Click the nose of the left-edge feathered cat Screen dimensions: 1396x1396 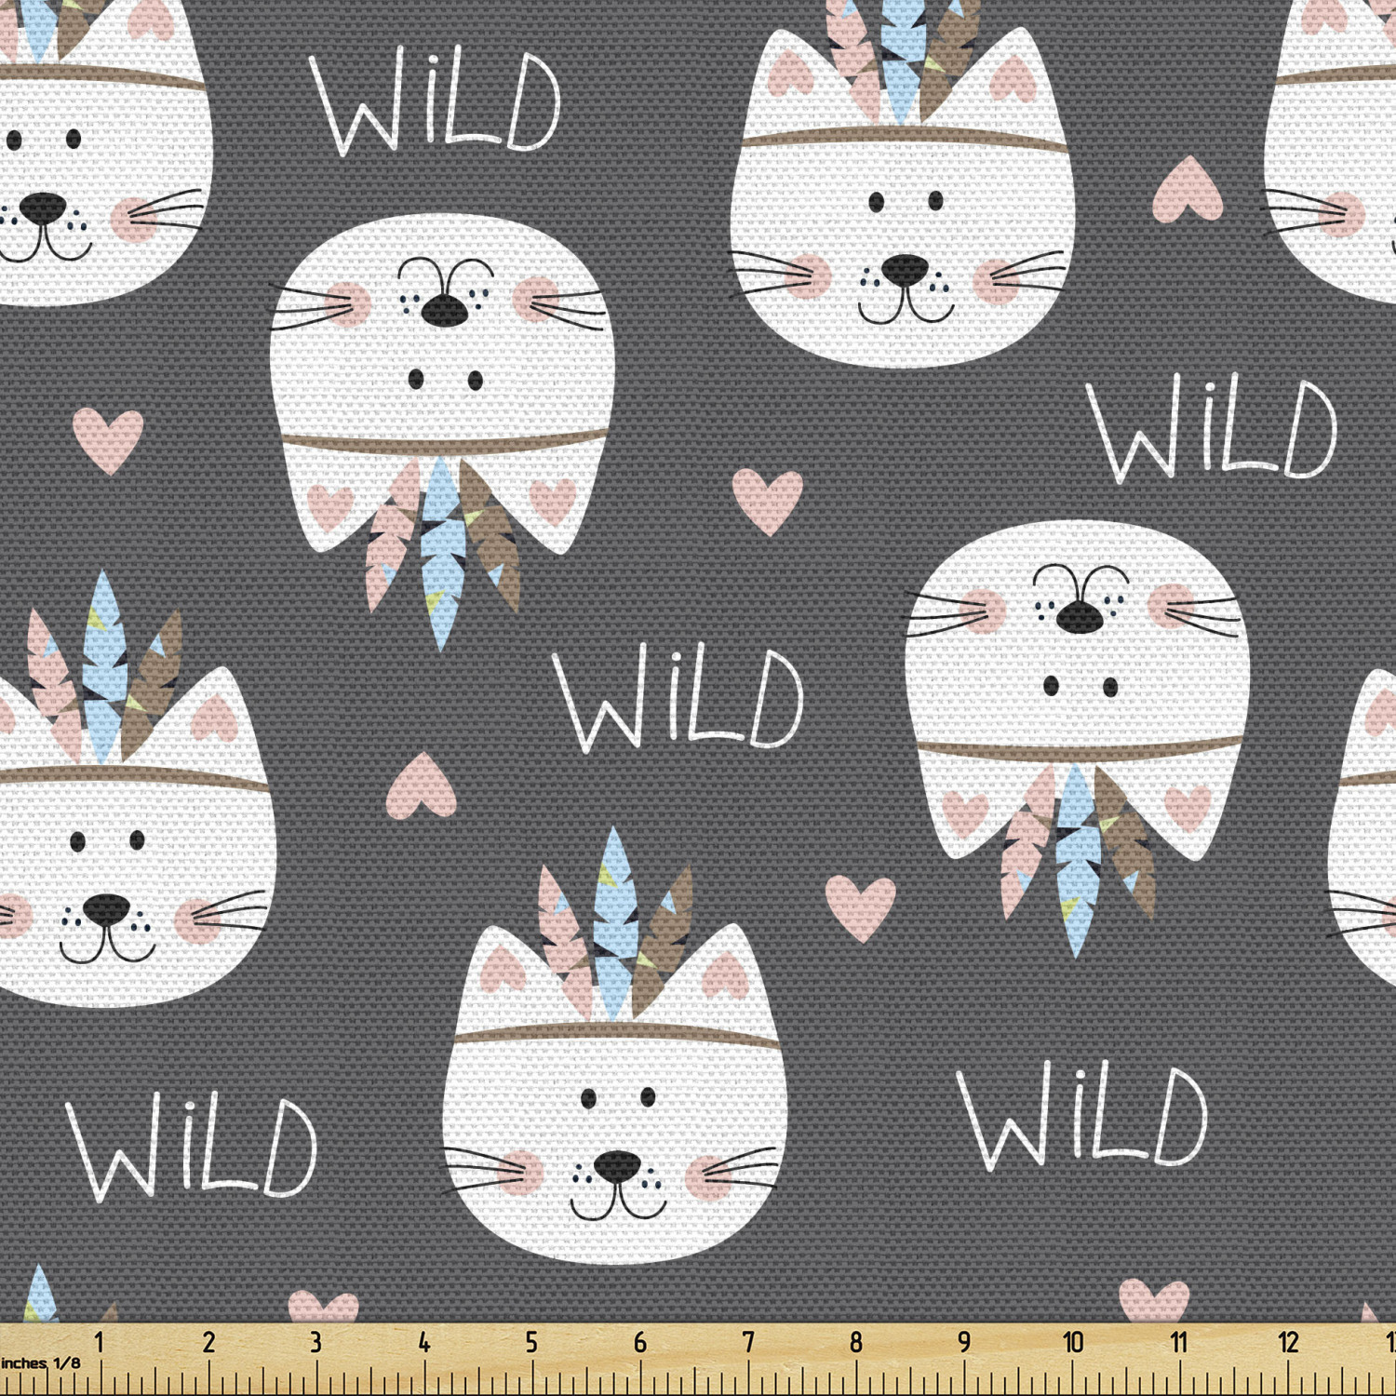(x=105, y=908)
